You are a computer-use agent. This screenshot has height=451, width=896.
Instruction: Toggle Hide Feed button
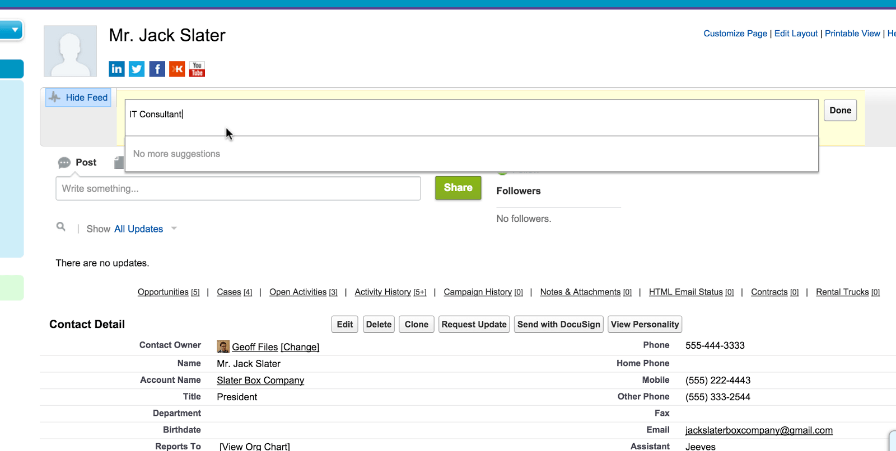click(78, 97)
